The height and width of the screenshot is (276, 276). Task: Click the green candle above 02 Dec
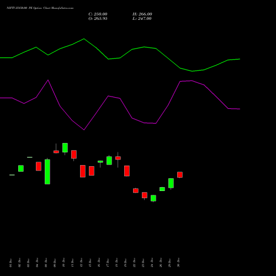tap(21, 168)
